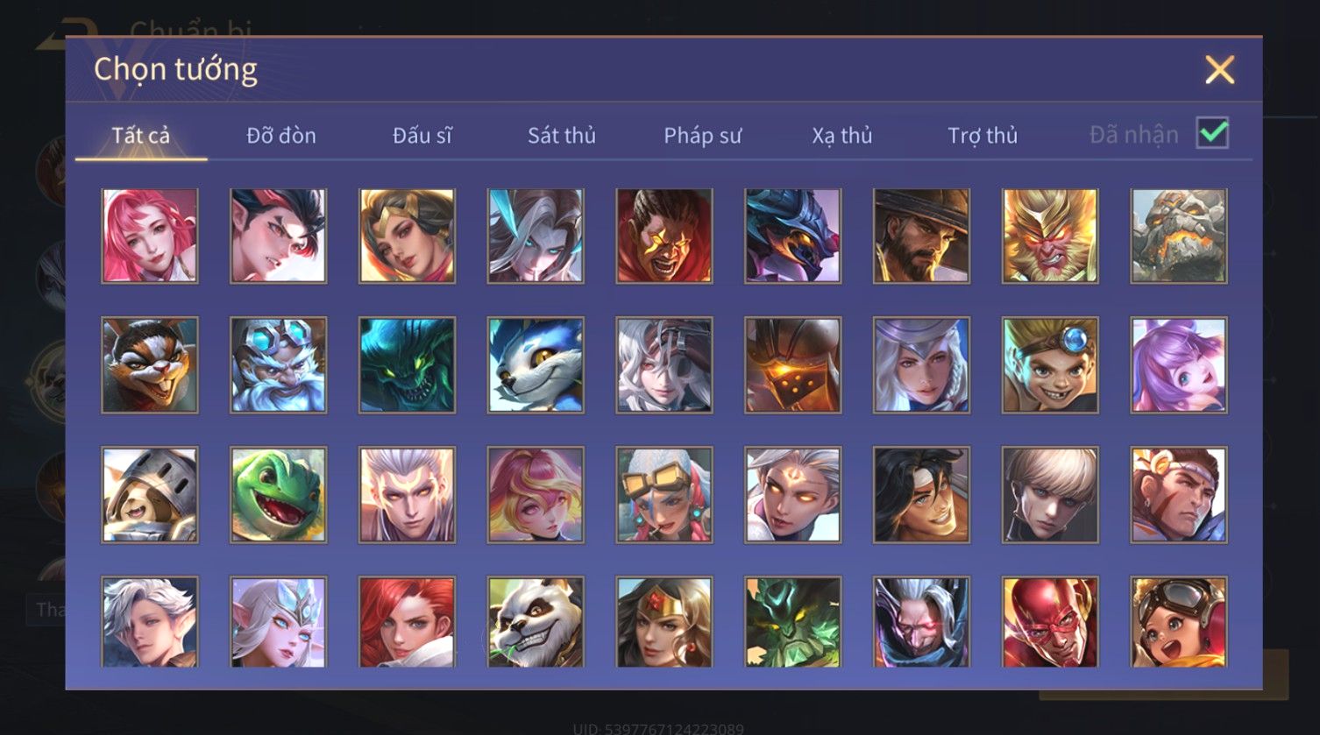1320x735 pixels.
Task: Switch to the Đỡ đòn tab
Action: pyautogui.click(x=281, y=135)
